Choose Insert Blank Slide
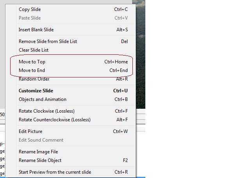 point(70,30)
